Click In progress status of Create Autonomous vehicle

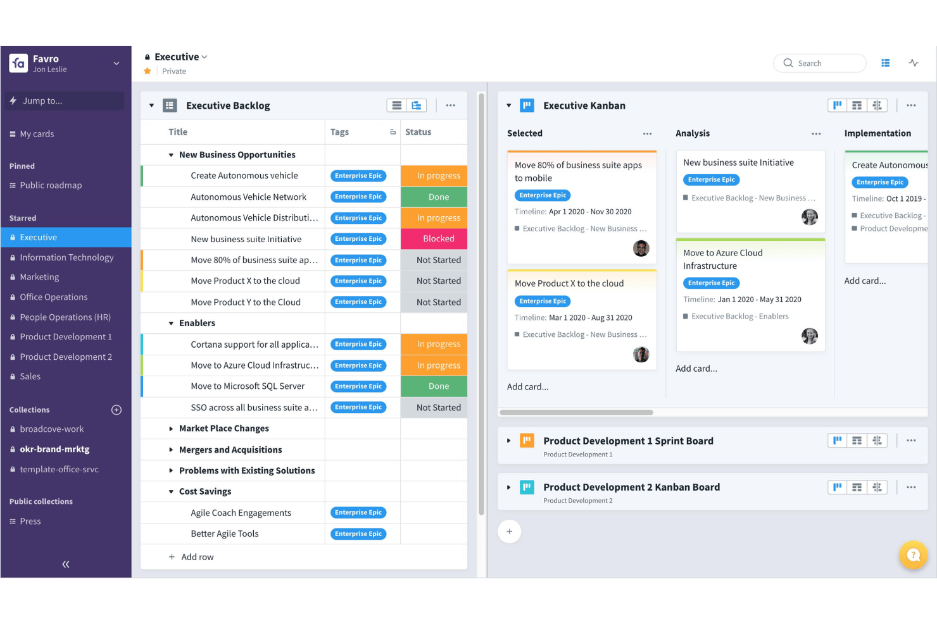click(x=434, y=176)
